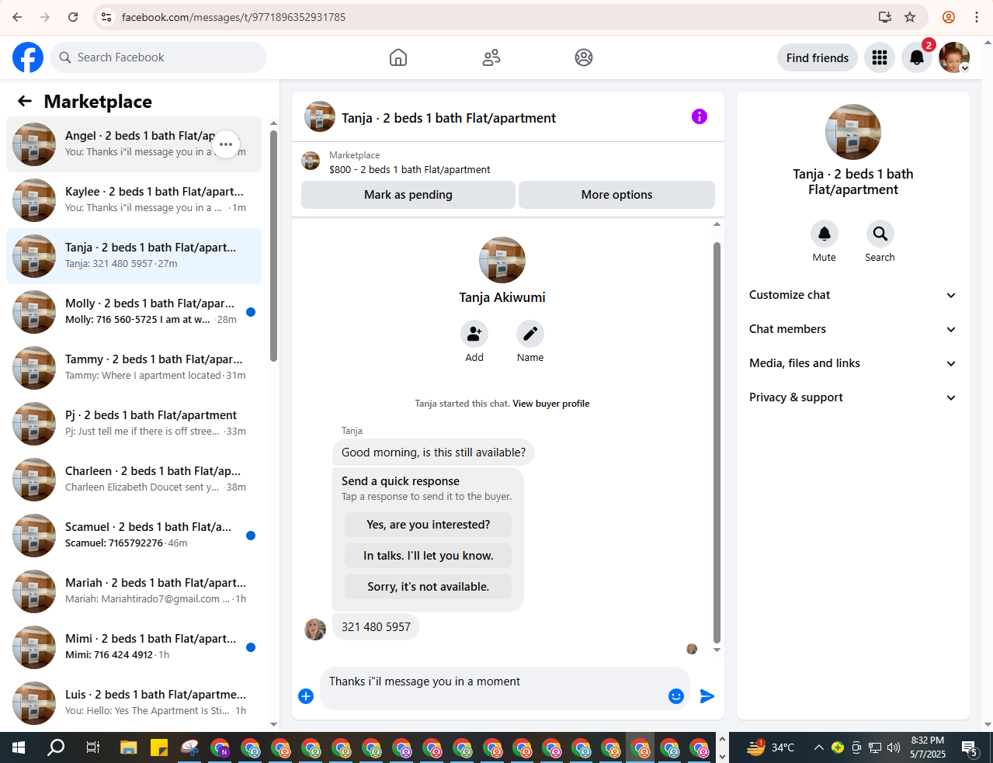Open Mimi's chat conversation
Image resolution: width=993 pixels, height=763 pixels.
[134, 647]
